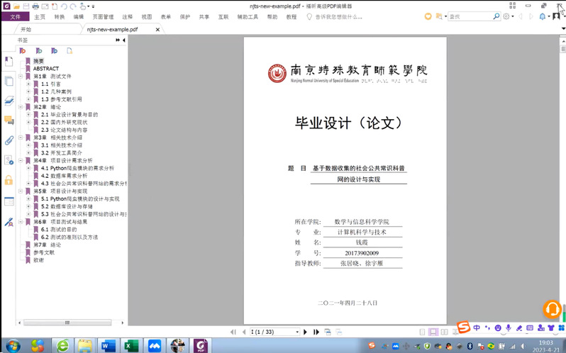Expand the 第5章 项目设计与实现 bookmark
566x353 pixels.
[20, 191]
